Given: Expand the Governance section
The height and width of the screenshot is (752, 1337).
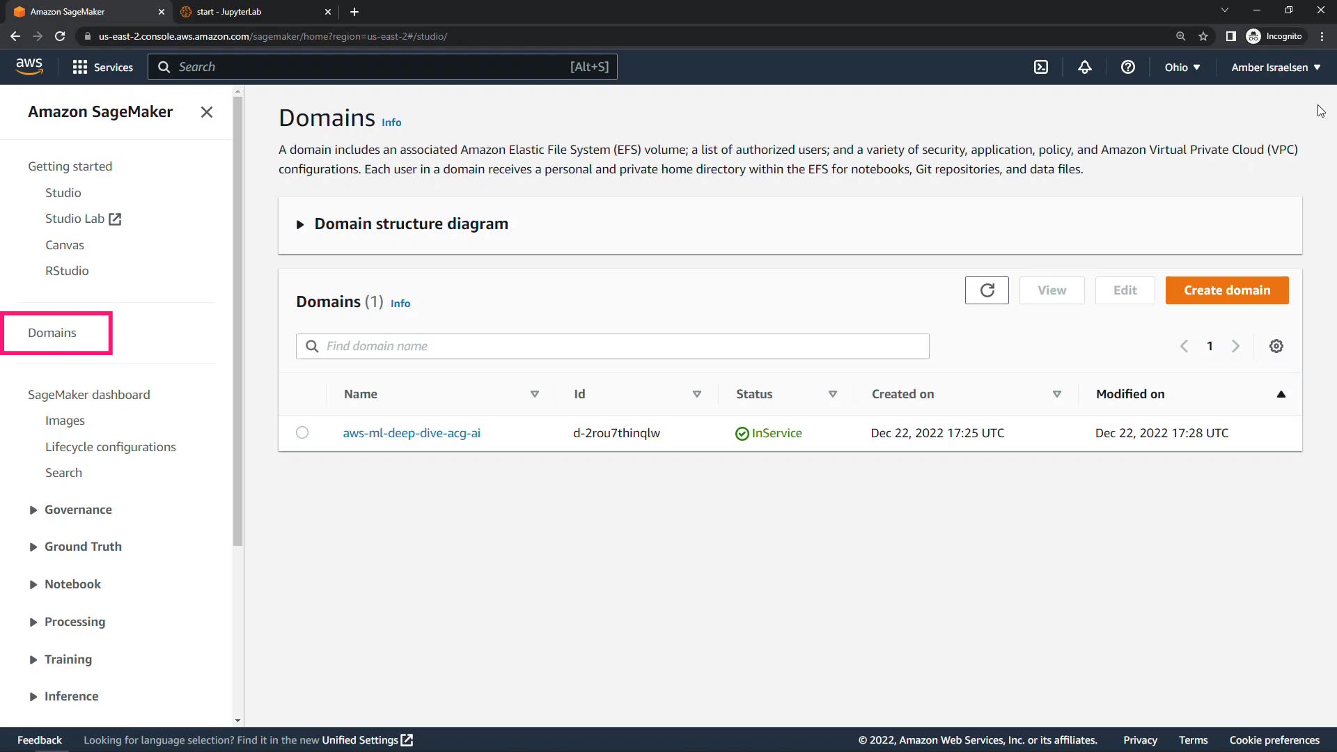Looking at the screenshot, I should point(77,510).
